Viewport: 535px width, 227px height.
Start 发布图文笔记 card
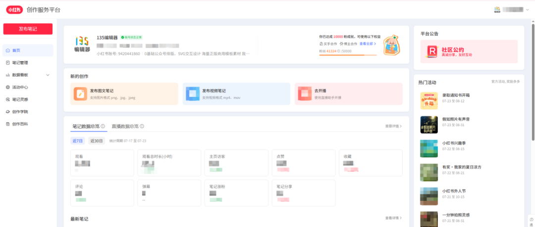pos(124,94)
